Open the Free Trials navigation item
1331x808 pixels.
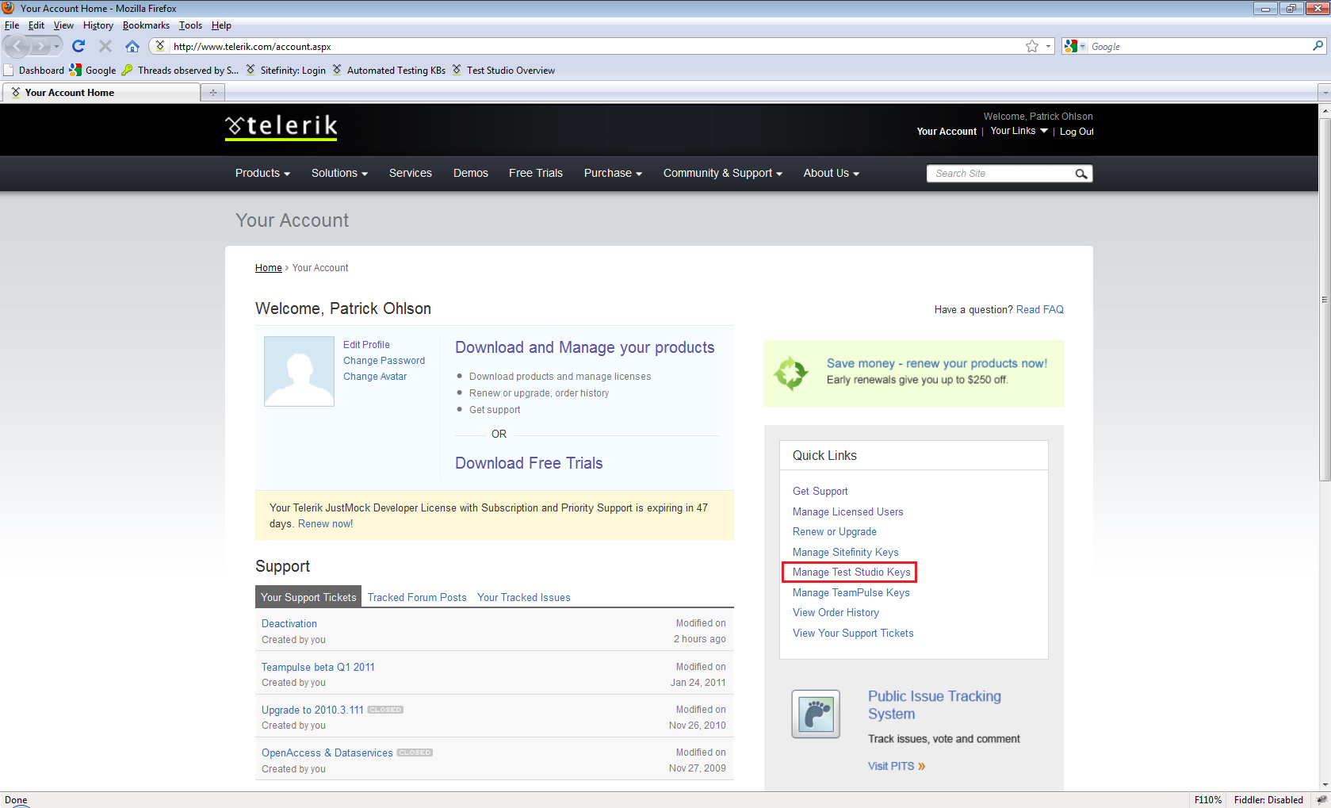click(x=536, y=173)
